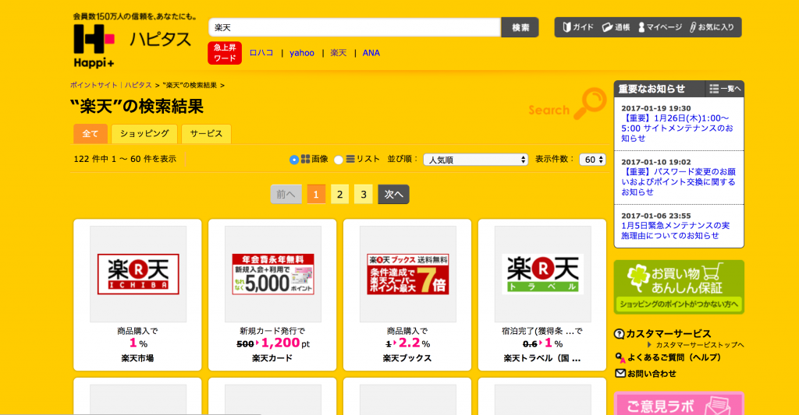Image resolution: width=799 pixels, height=415 pixels.
Task: Open the 一覧へ notices list link
Action: click(725, 89)
